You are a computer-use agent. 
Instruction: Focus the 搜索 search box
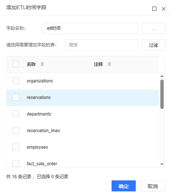(102, 45)
